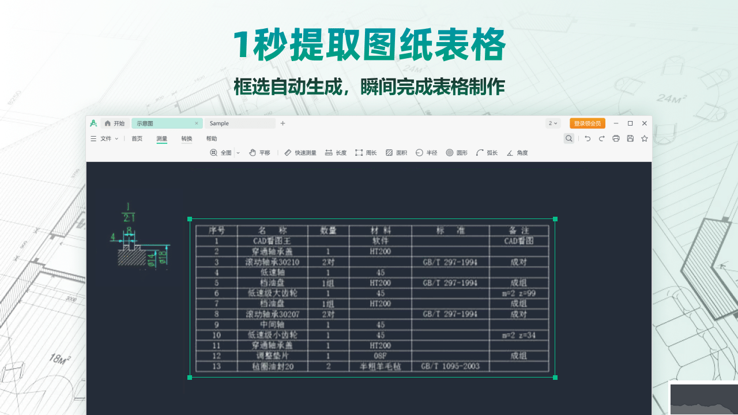Click the redo arrow icon
Viewport: 738px width, 415px height.
click(x=601, y=138)
